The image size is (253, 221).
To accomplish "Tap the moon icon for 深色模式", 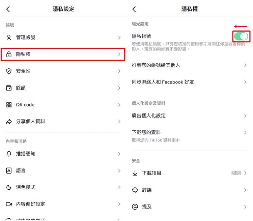I will 9,187.
